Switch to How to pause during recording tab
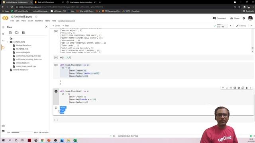The image size is (255, 143). pos(80,2)
